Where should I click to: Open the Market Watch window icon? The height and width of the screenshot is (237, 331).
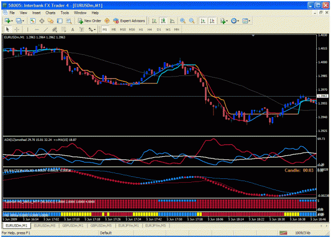[32, 21]
